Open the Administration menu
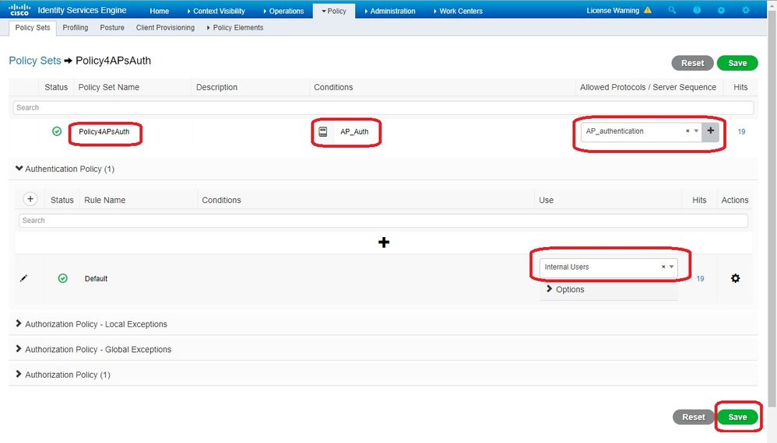Viewport: 777px width, 443px height. pos(390,11)
